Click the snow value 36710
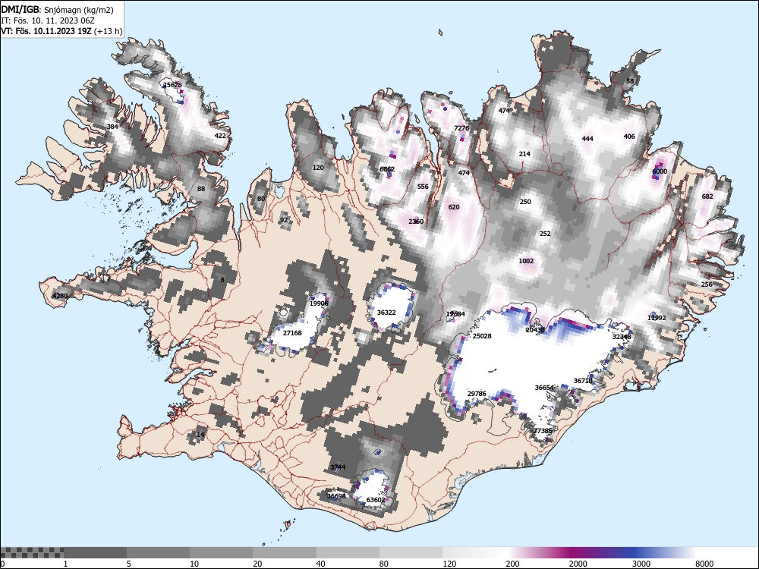 click(583, 381)
